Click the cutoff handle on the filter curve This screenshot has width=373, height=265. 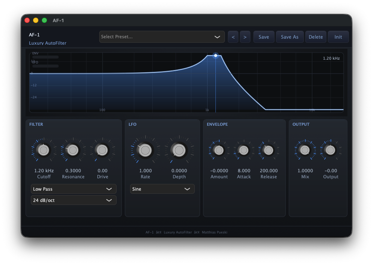pyautogui.click(x=215, y=56)
